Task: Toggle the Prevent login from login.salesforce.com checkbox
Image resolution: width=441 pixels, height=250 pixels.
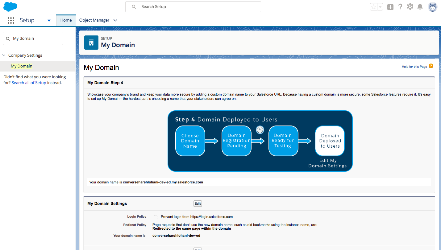Action: [x=156, y=217]
